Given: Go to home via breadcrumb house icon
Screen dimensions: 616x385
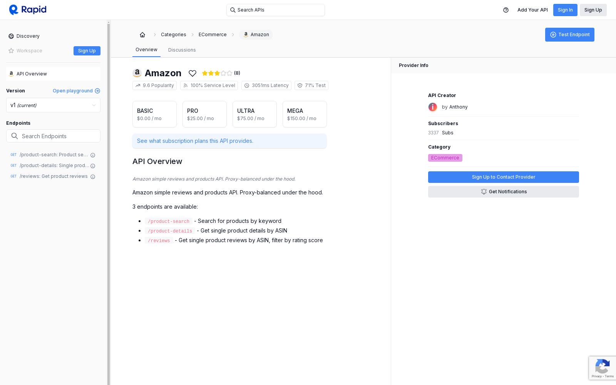Looking at the screenshot, I should point(142,35).
